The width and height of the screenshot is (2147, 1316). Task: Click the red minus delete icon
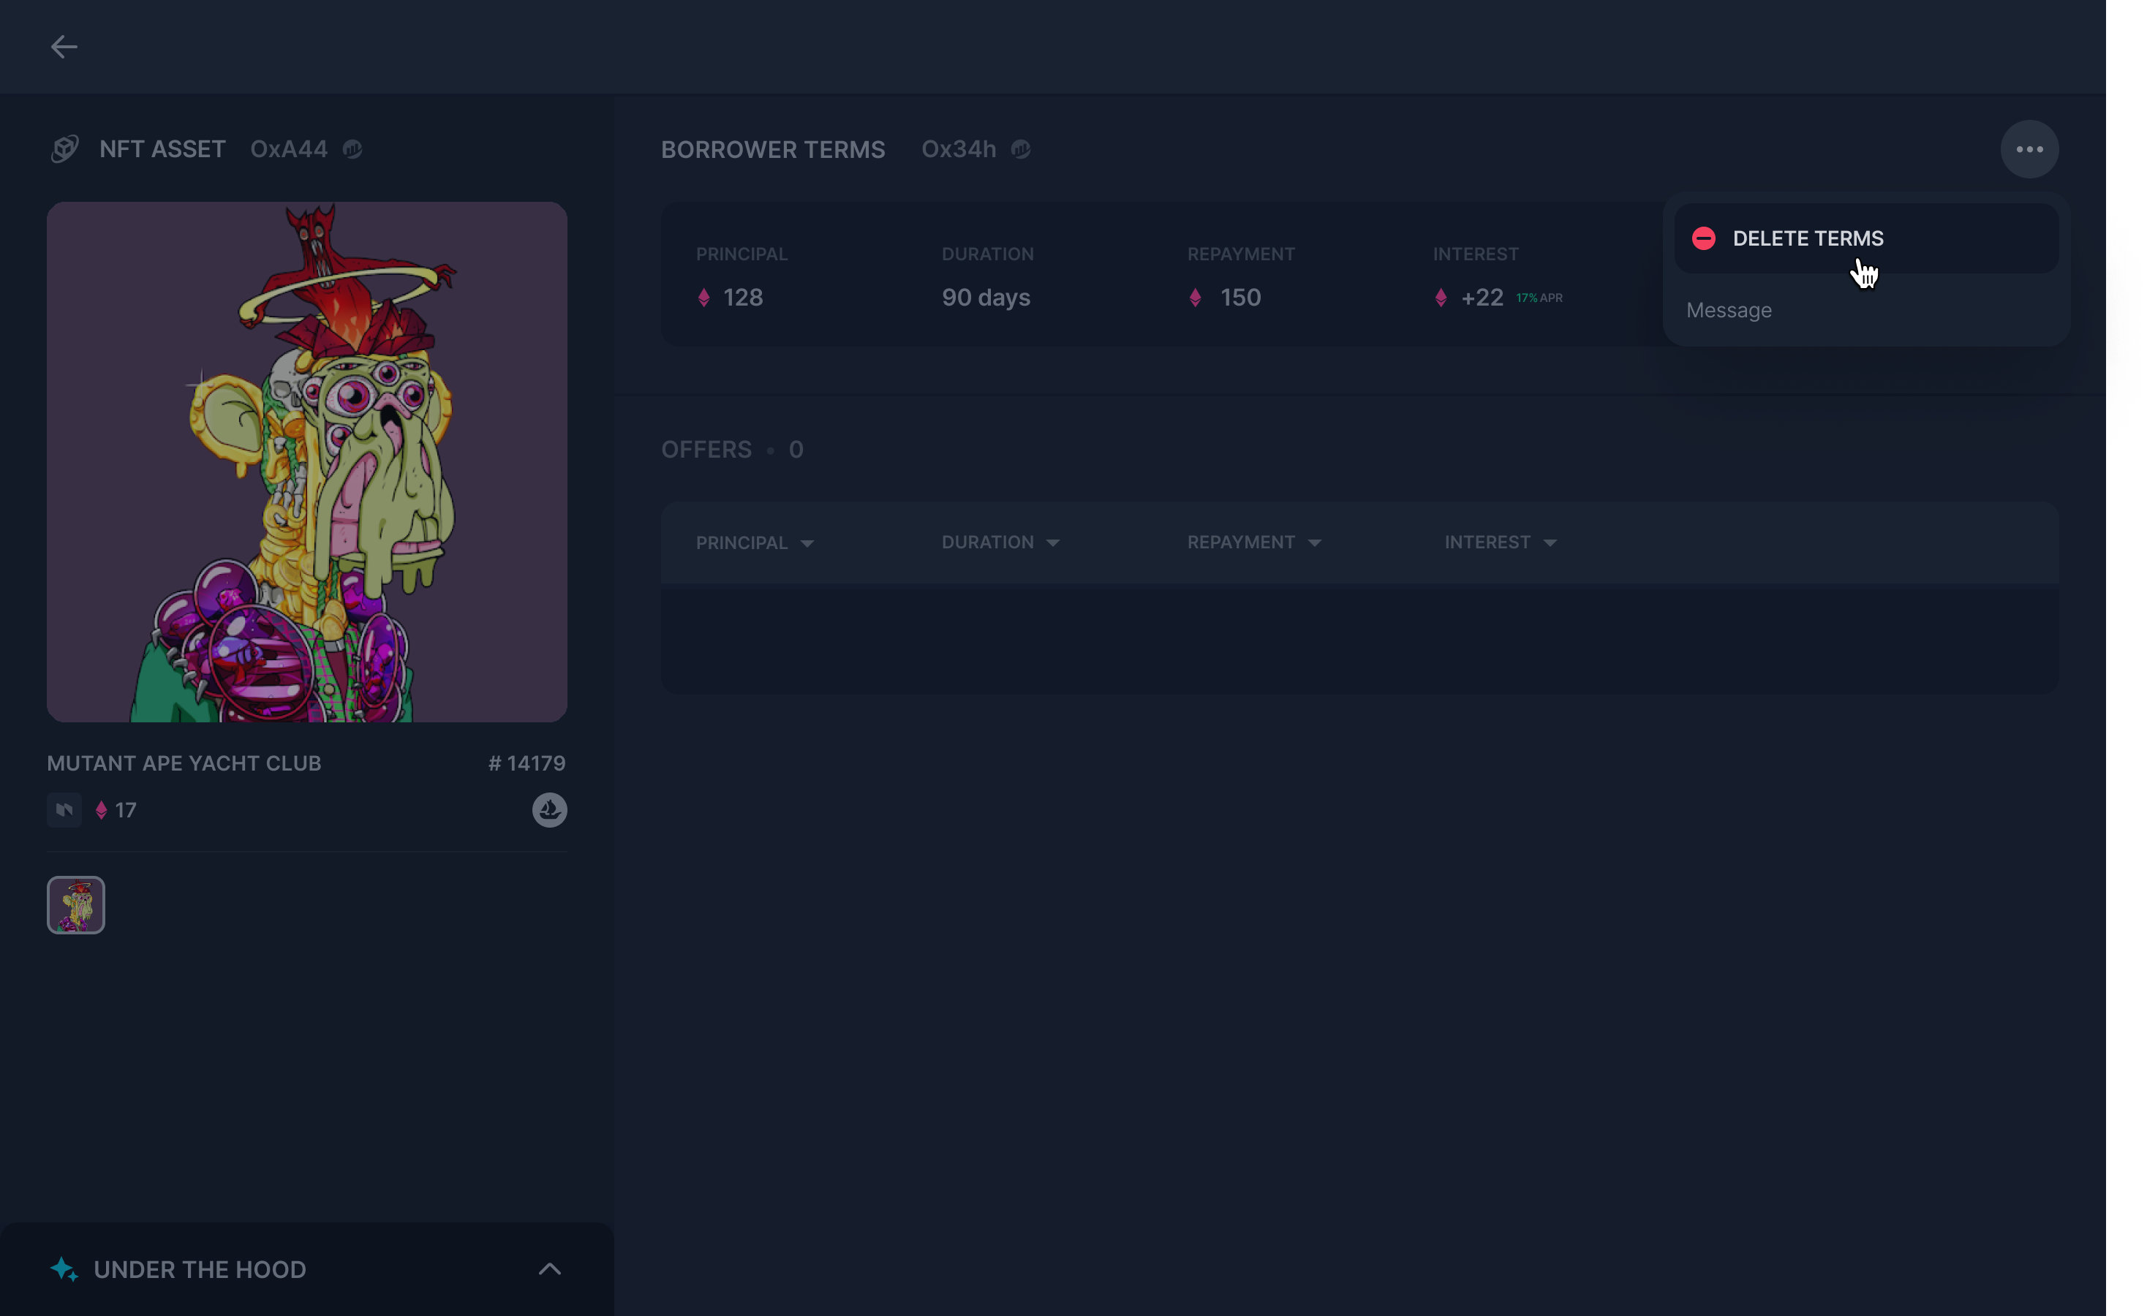pyautogui.click(x=1703, y=238)
